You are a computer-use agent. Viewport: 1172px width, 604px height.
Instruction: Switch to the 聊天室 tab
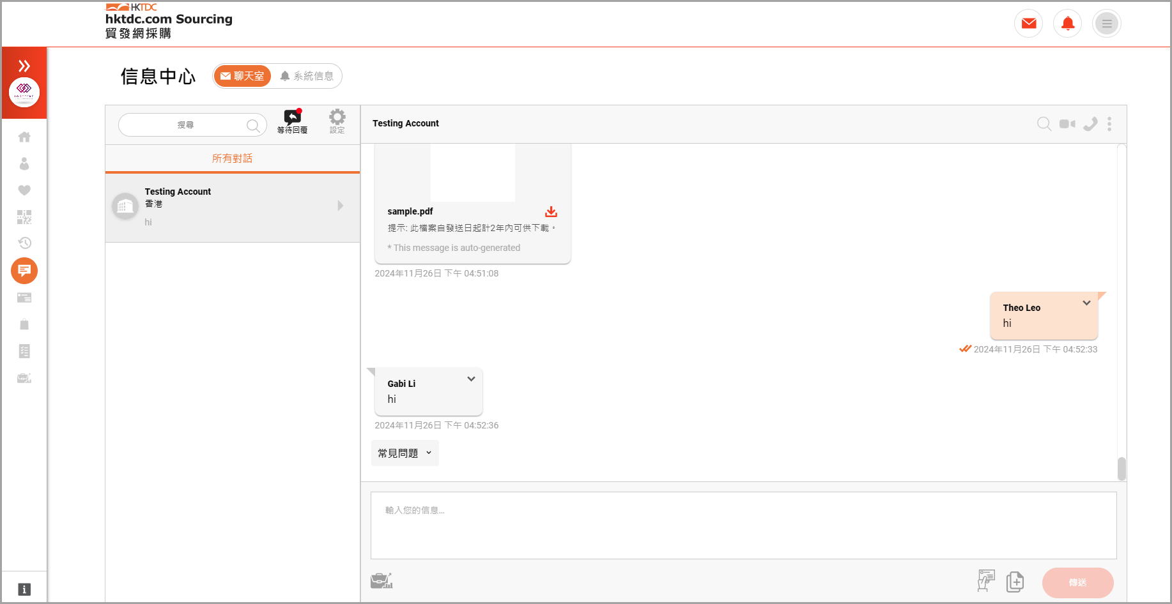point(242,76)
